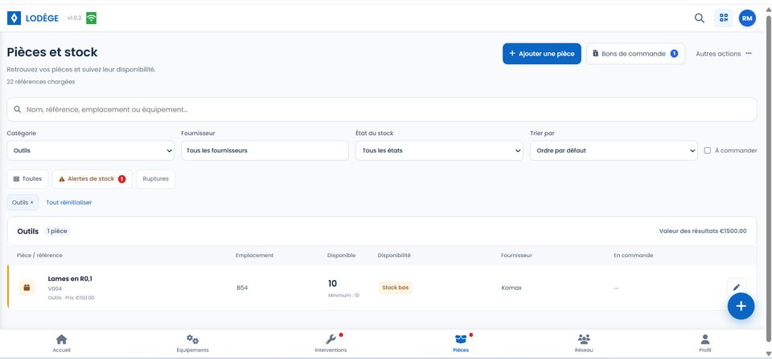Open the Profil tab
This screenshot has width=772, height=359.
[x=705, y=343]
